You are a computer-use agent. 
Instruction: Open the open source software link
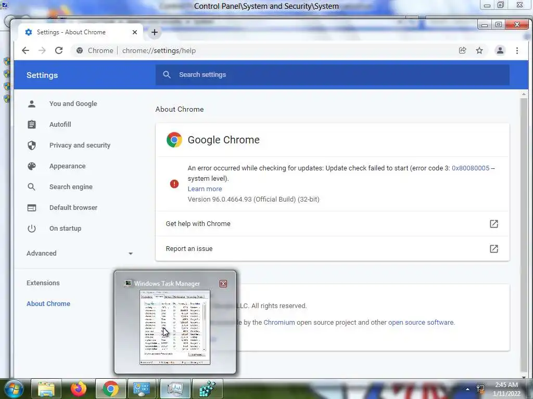click(421, 322)
